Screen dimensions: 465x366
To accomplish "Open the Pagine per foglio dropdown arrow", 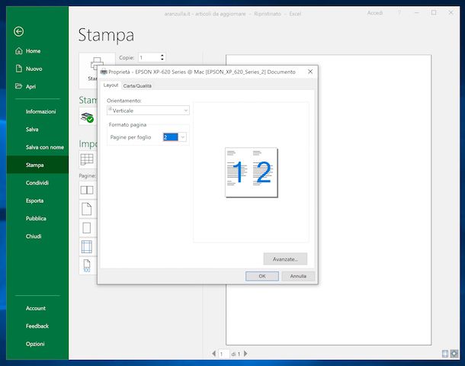I will pos(183,137).
